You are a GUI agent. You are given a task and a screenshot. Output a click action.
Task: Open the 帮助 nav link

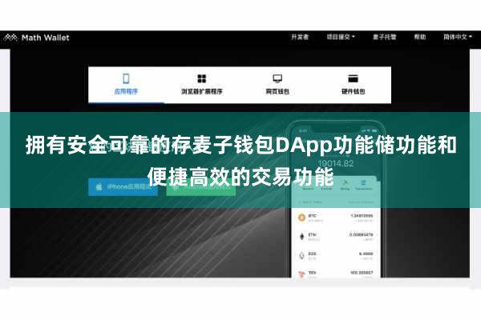click(x=420, y=37)
